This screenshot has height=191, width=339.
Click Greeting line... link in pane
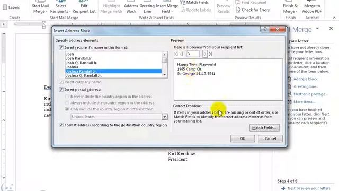point(306,86)
